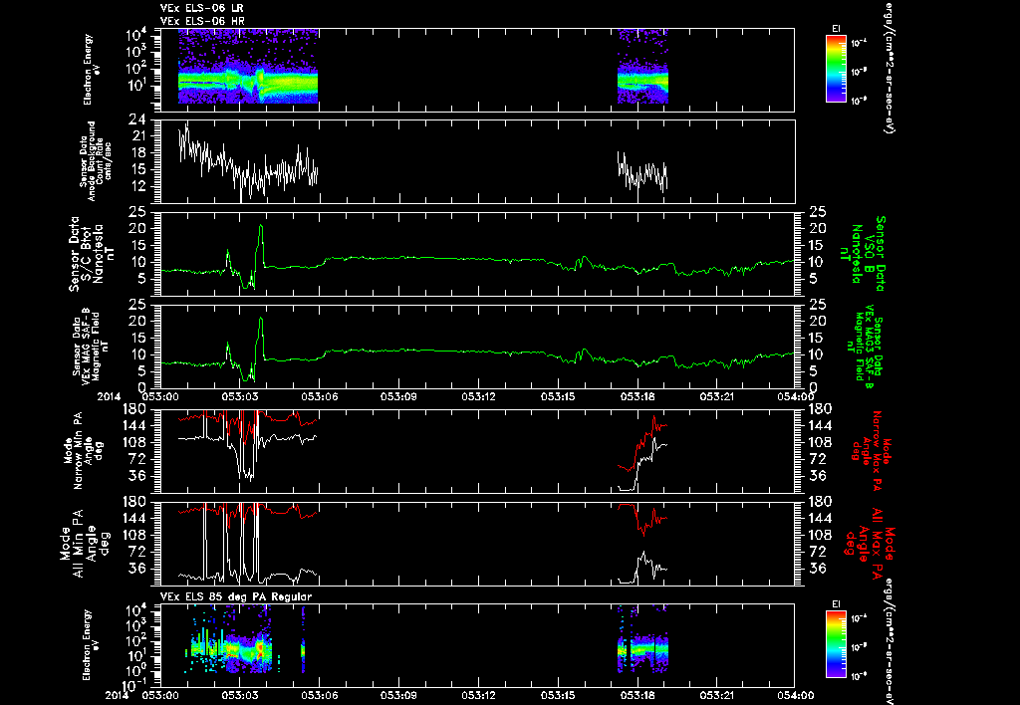Screen dimensions: 1020x705
Task: Click the EI color bar beside the 85 deg PA spectrogram
Action: [x=836, y=644]
